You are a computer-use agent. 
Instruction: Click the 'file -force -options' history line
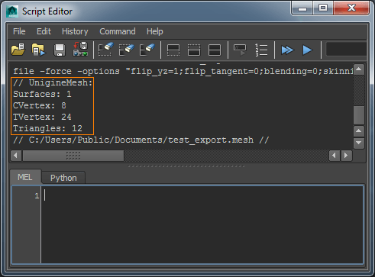(x=183, y=71)
